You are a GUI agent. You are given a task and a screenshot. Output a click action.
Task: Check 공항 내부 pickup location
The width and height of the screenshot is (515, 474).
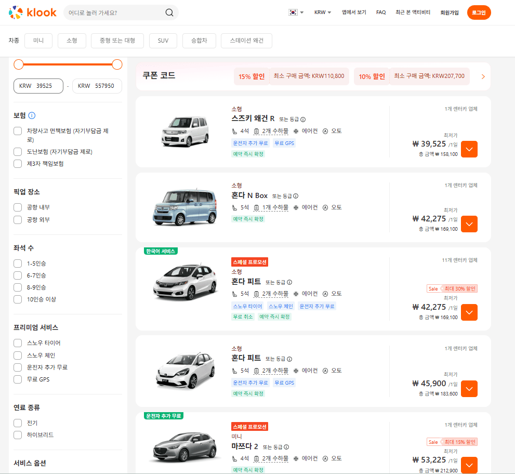[x=18, y=207]
